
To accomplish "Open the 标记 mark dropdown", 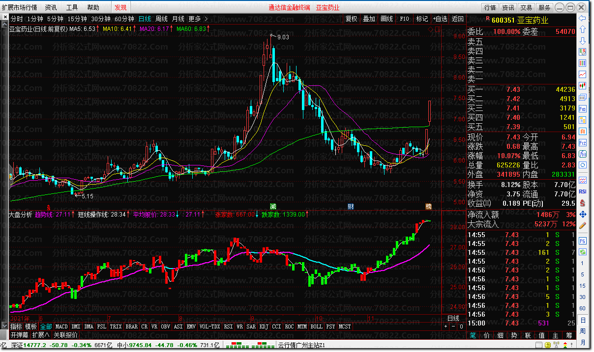I will pos(422,19).
